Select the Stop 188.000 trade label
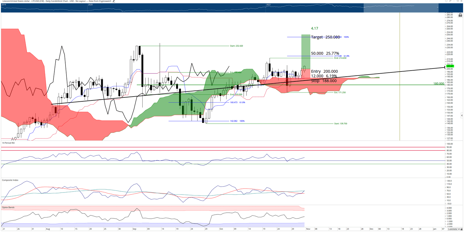 pyautogui.click(x=324, y=81)
